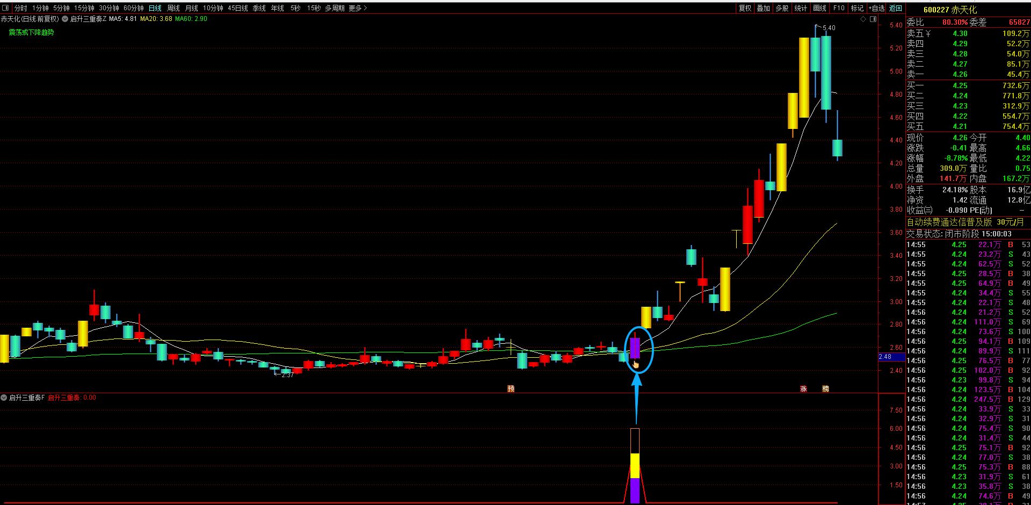The height and width of the screenshot is (505, 1031).
Task: Click the 交易状态 trading status line
Action: (x=959, y=234)
